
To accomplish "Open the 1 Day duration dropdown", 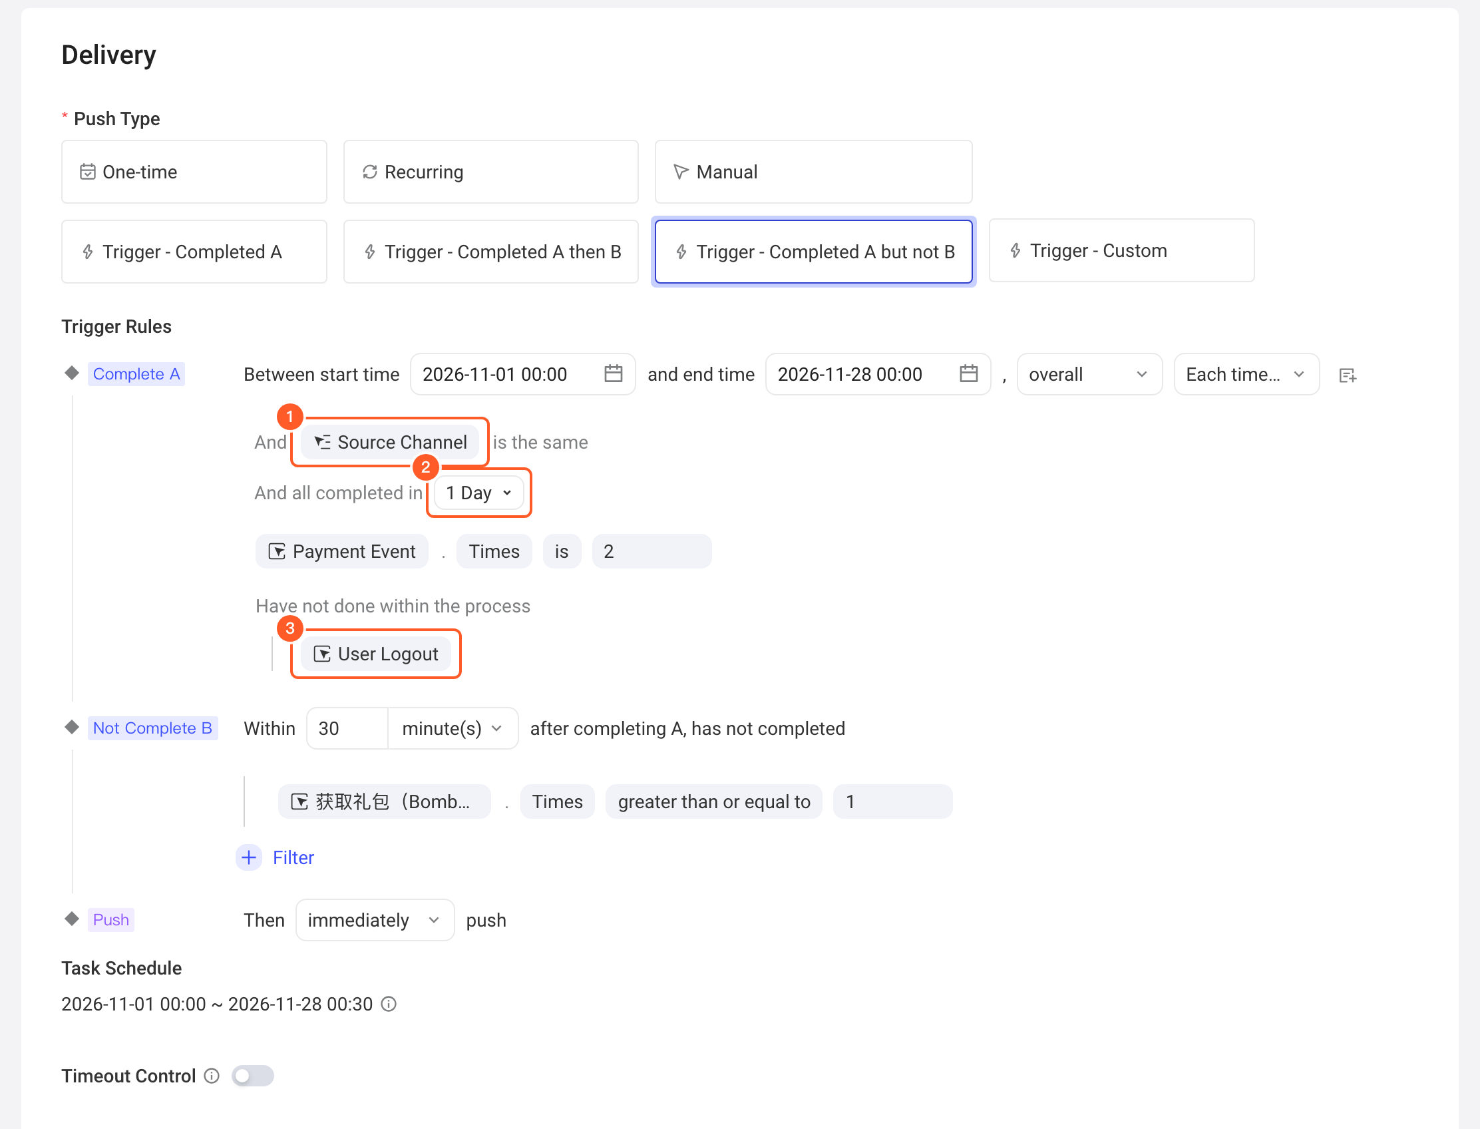I will (479, 493).
